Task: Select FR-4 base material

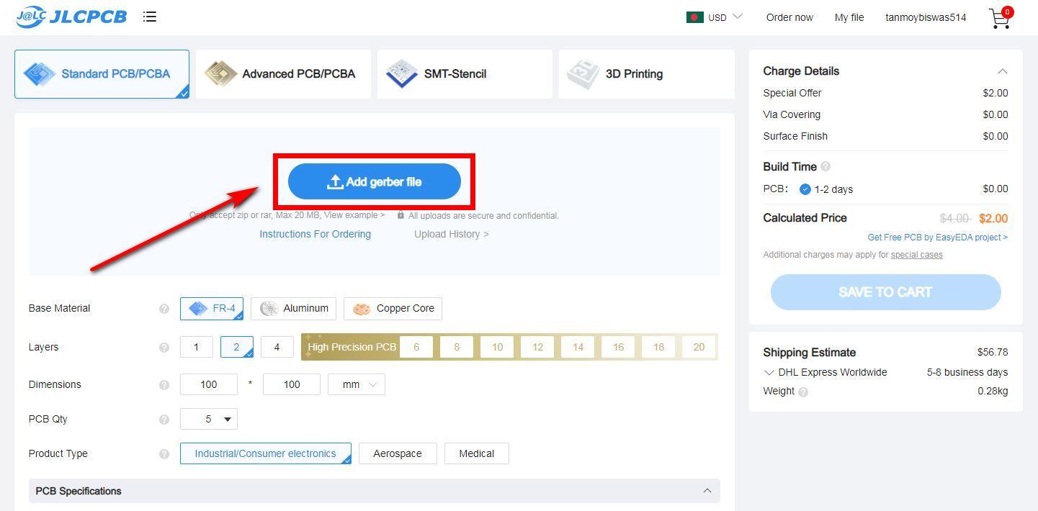Action: click(x=212, y=308)
